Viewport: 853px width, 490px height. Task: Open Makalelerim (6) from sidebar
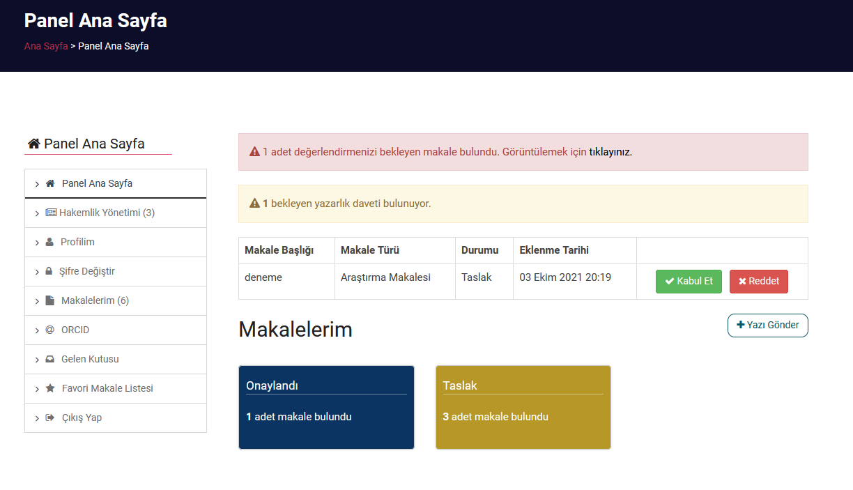click(116, 300)
